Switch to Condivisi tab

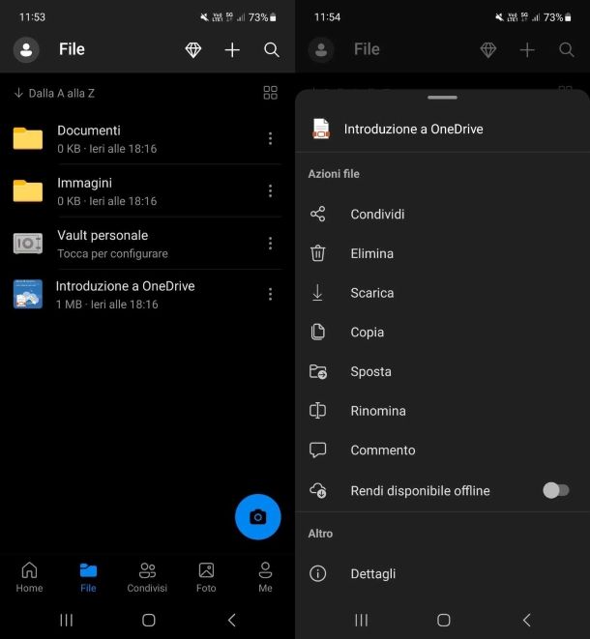(147, 577)
